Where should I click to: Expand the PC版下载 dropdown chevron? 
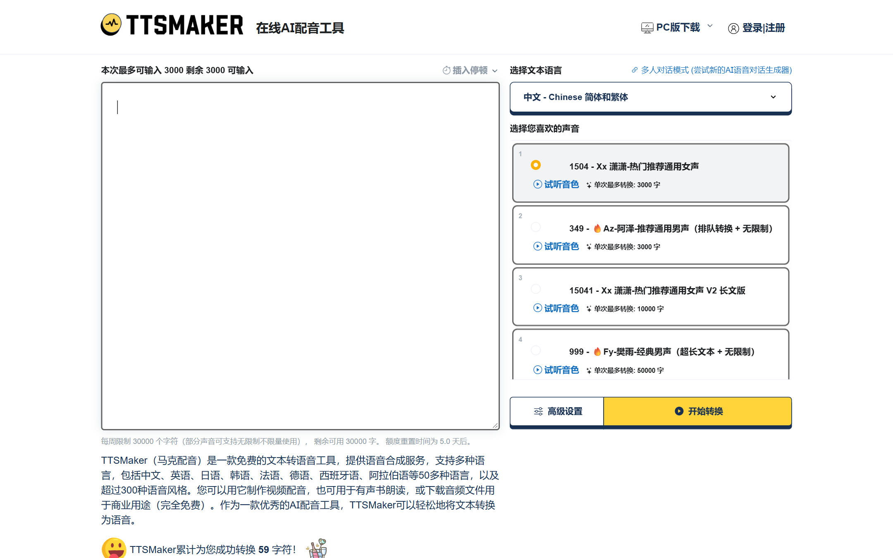tap(710, 26)
